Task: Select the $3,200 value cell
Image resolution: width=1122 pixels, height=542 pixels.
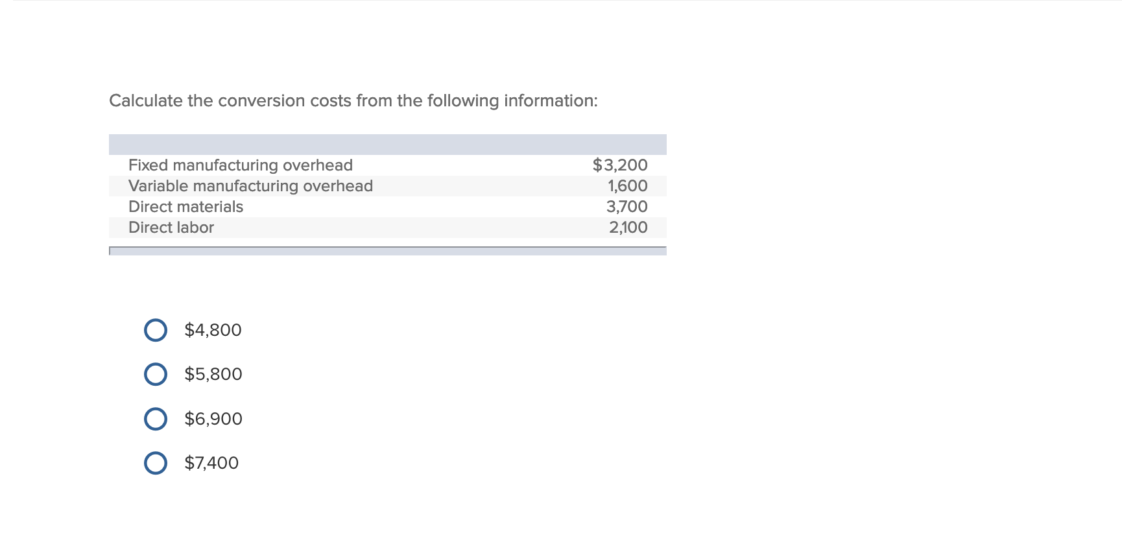Action: coord(619,165)
